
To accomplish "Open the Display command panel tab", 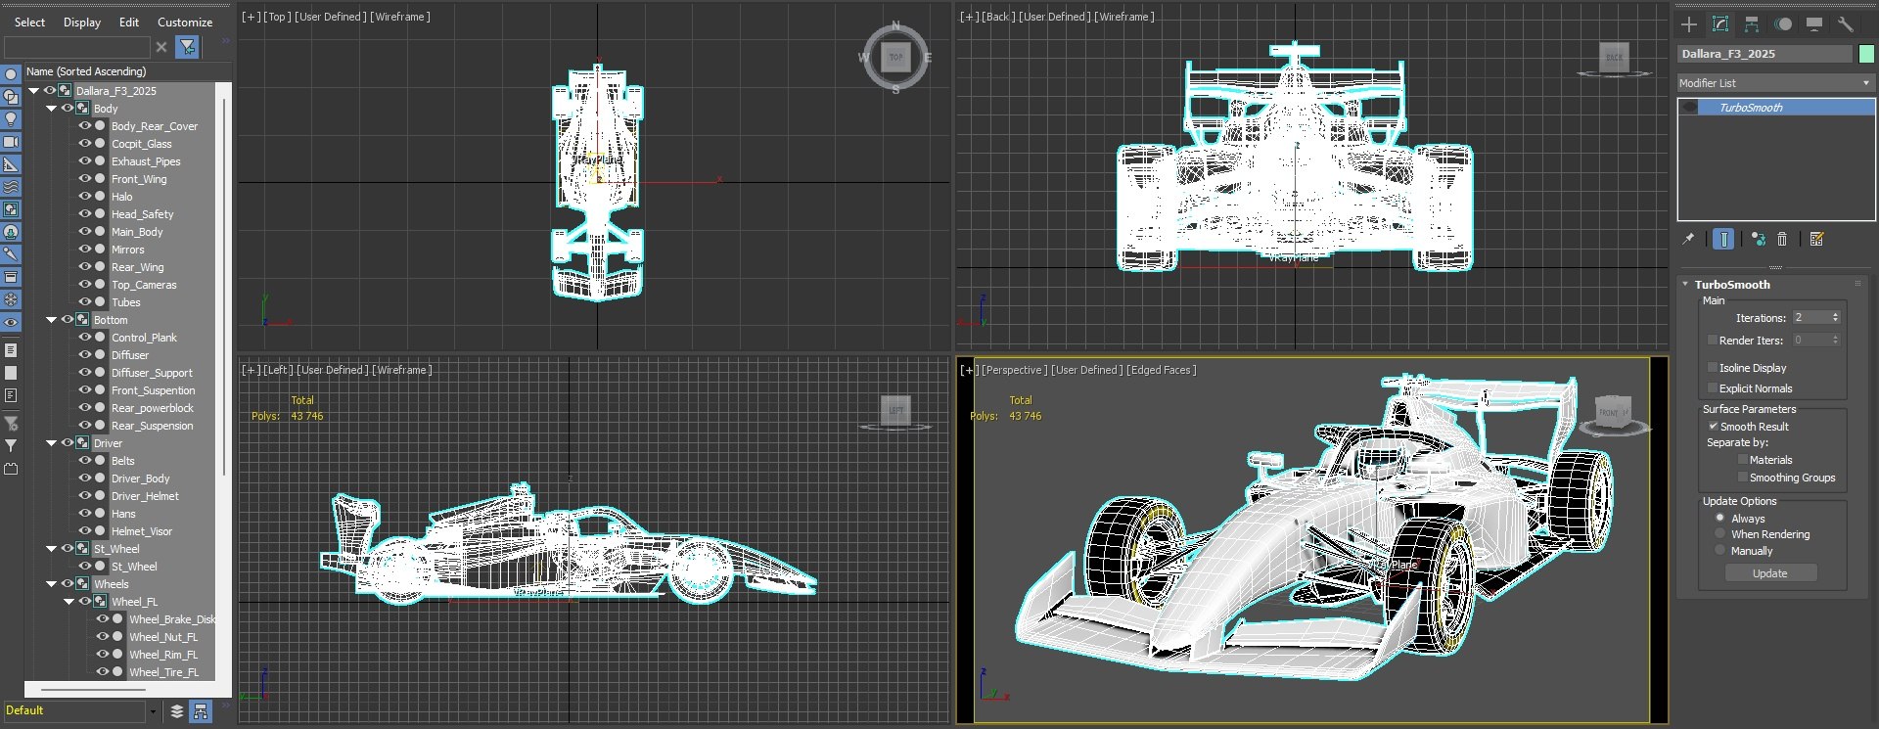I will pos(1814,24).
